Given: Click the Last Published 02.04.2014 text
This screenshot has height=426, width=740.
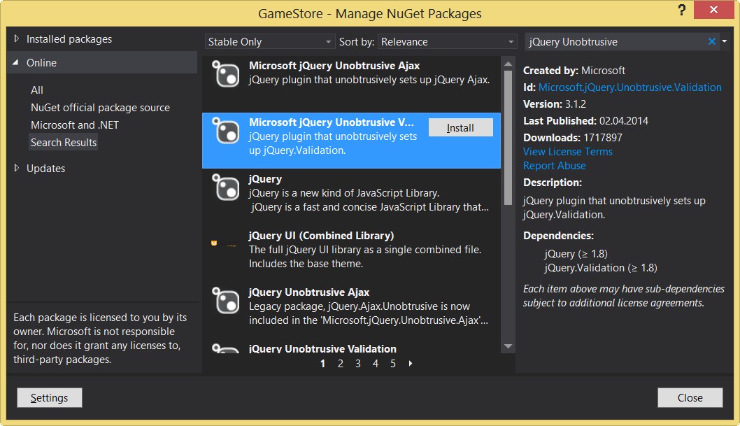Looking at the screenshot, I should [x=585, y=121].
